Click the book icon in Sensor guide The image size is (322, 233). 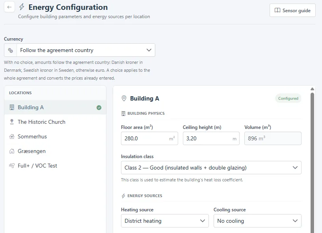tap(277, 10)
